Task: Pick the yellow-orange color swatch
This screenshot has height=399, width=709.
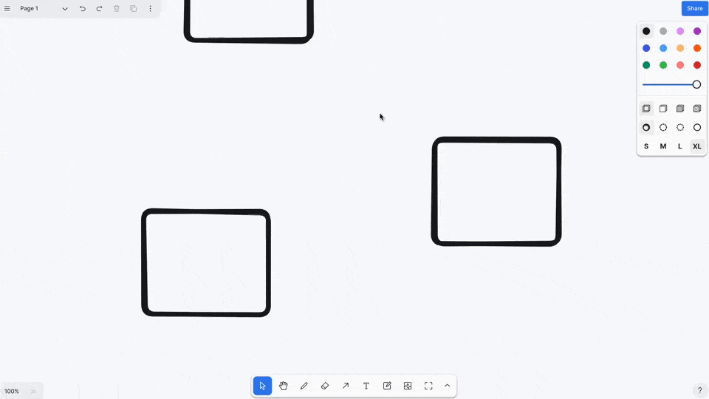Action: 680,48
